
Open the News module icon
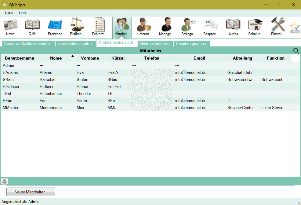[10, 27]
